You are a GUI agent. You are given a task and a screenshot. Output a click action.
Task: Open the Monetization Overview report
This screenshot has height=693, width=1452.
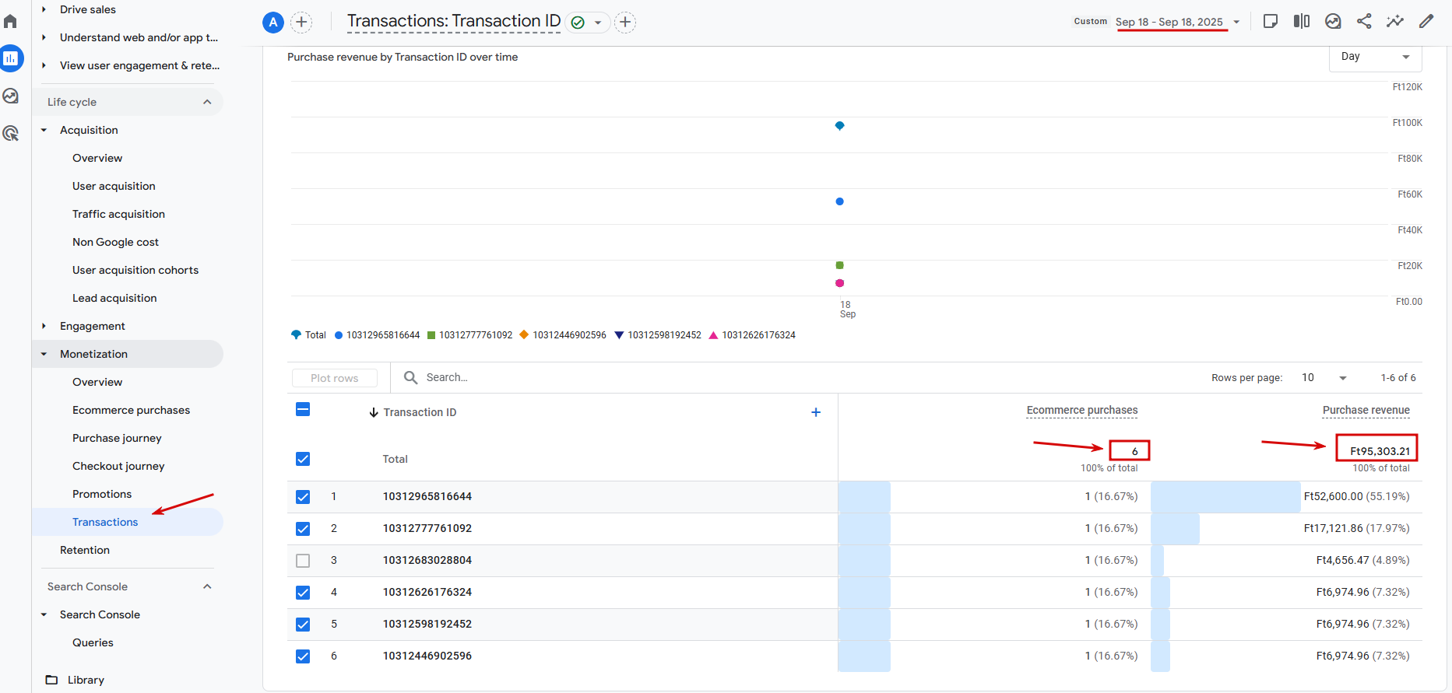[97, 382]
